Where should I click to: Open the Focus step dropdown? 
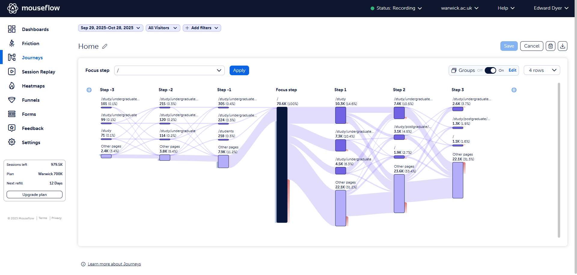click(x=169, y=70)
